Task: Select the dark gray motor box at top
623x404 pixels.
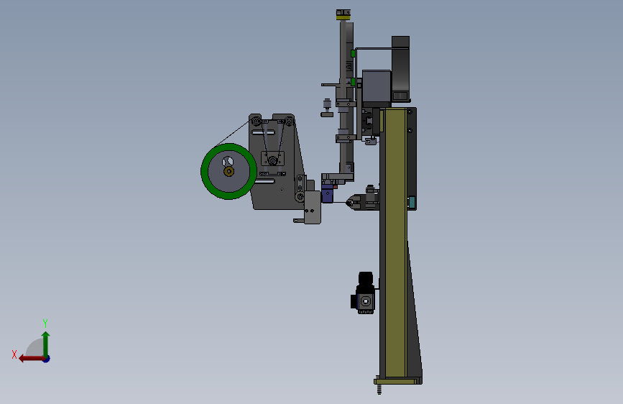Action: [377, 88]
